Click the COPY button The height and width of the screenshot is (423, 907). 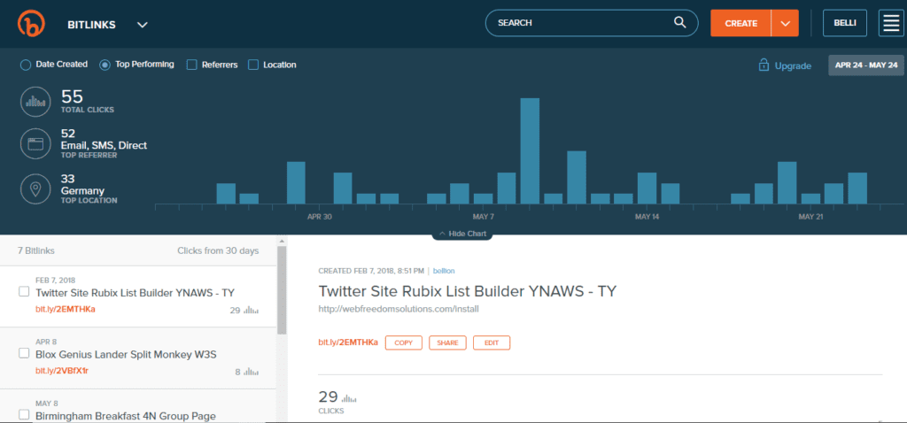click(404, 342)
